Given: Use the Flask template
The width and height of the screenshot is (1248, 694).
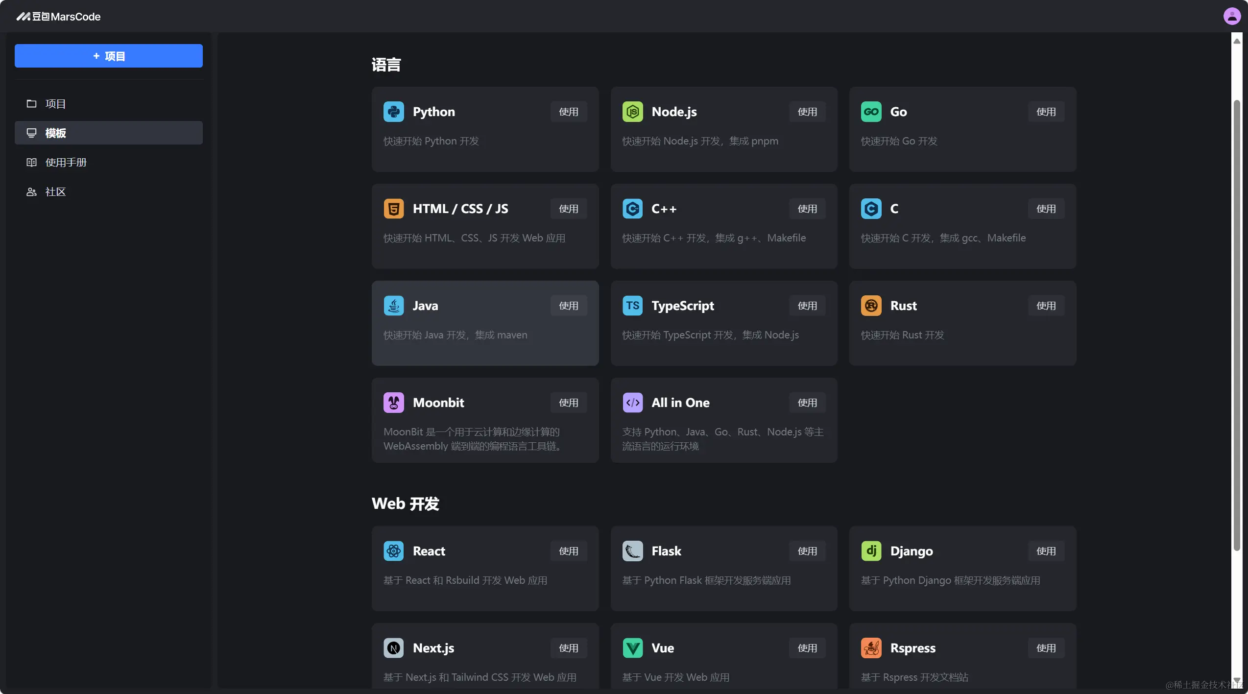Looking at the screenshot, I should [807, 551].
